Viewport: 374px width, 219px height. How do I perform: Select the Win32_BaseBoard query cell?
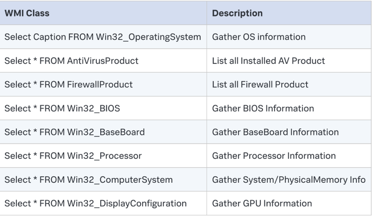[x=74, y=132]
